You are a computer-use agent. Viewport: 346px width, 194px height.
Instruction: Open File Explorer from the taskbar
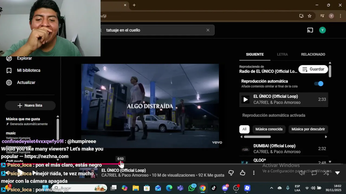[136, 188]
